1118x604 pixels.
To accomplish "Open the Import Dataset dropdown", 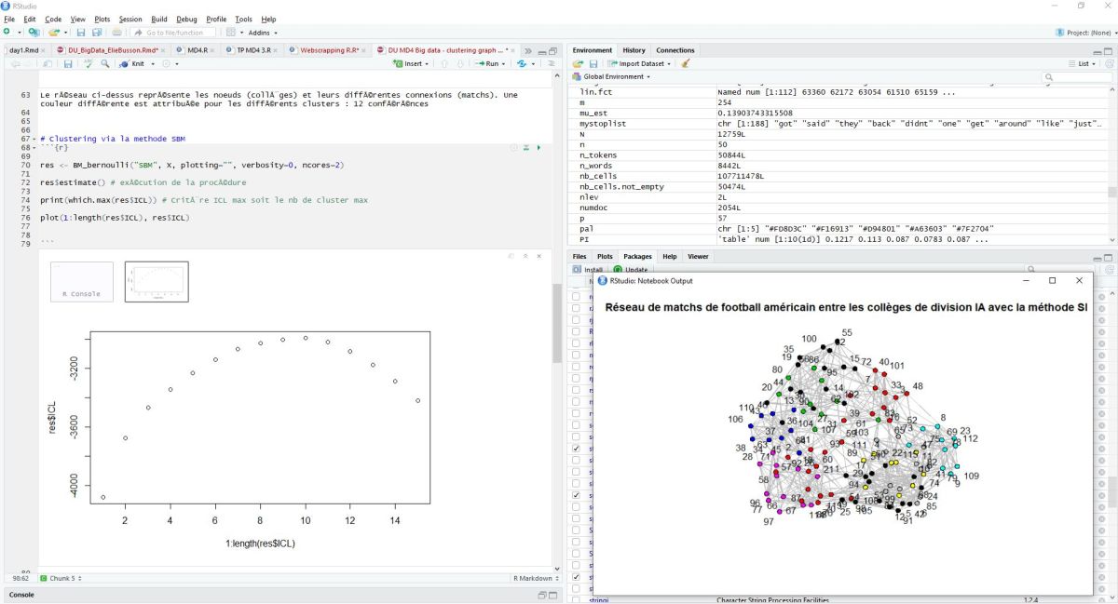I will point(640,63).
